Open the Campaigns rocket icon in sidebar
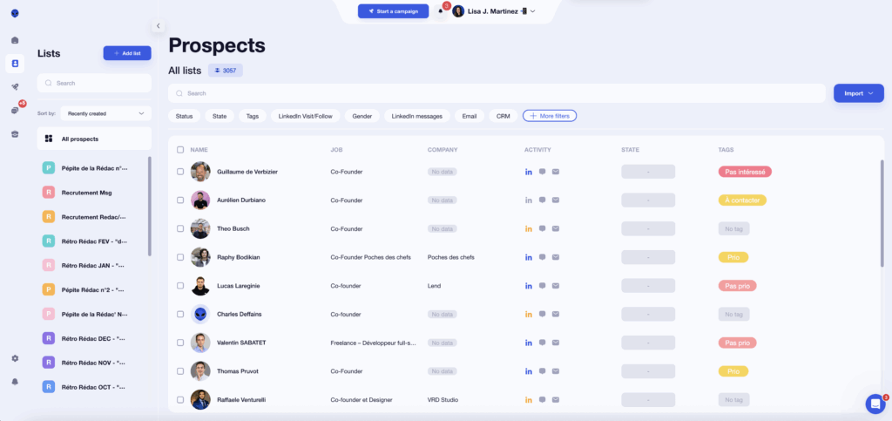Image resolution: width=892 pixels, height=421 pixels. pos(15,86)
